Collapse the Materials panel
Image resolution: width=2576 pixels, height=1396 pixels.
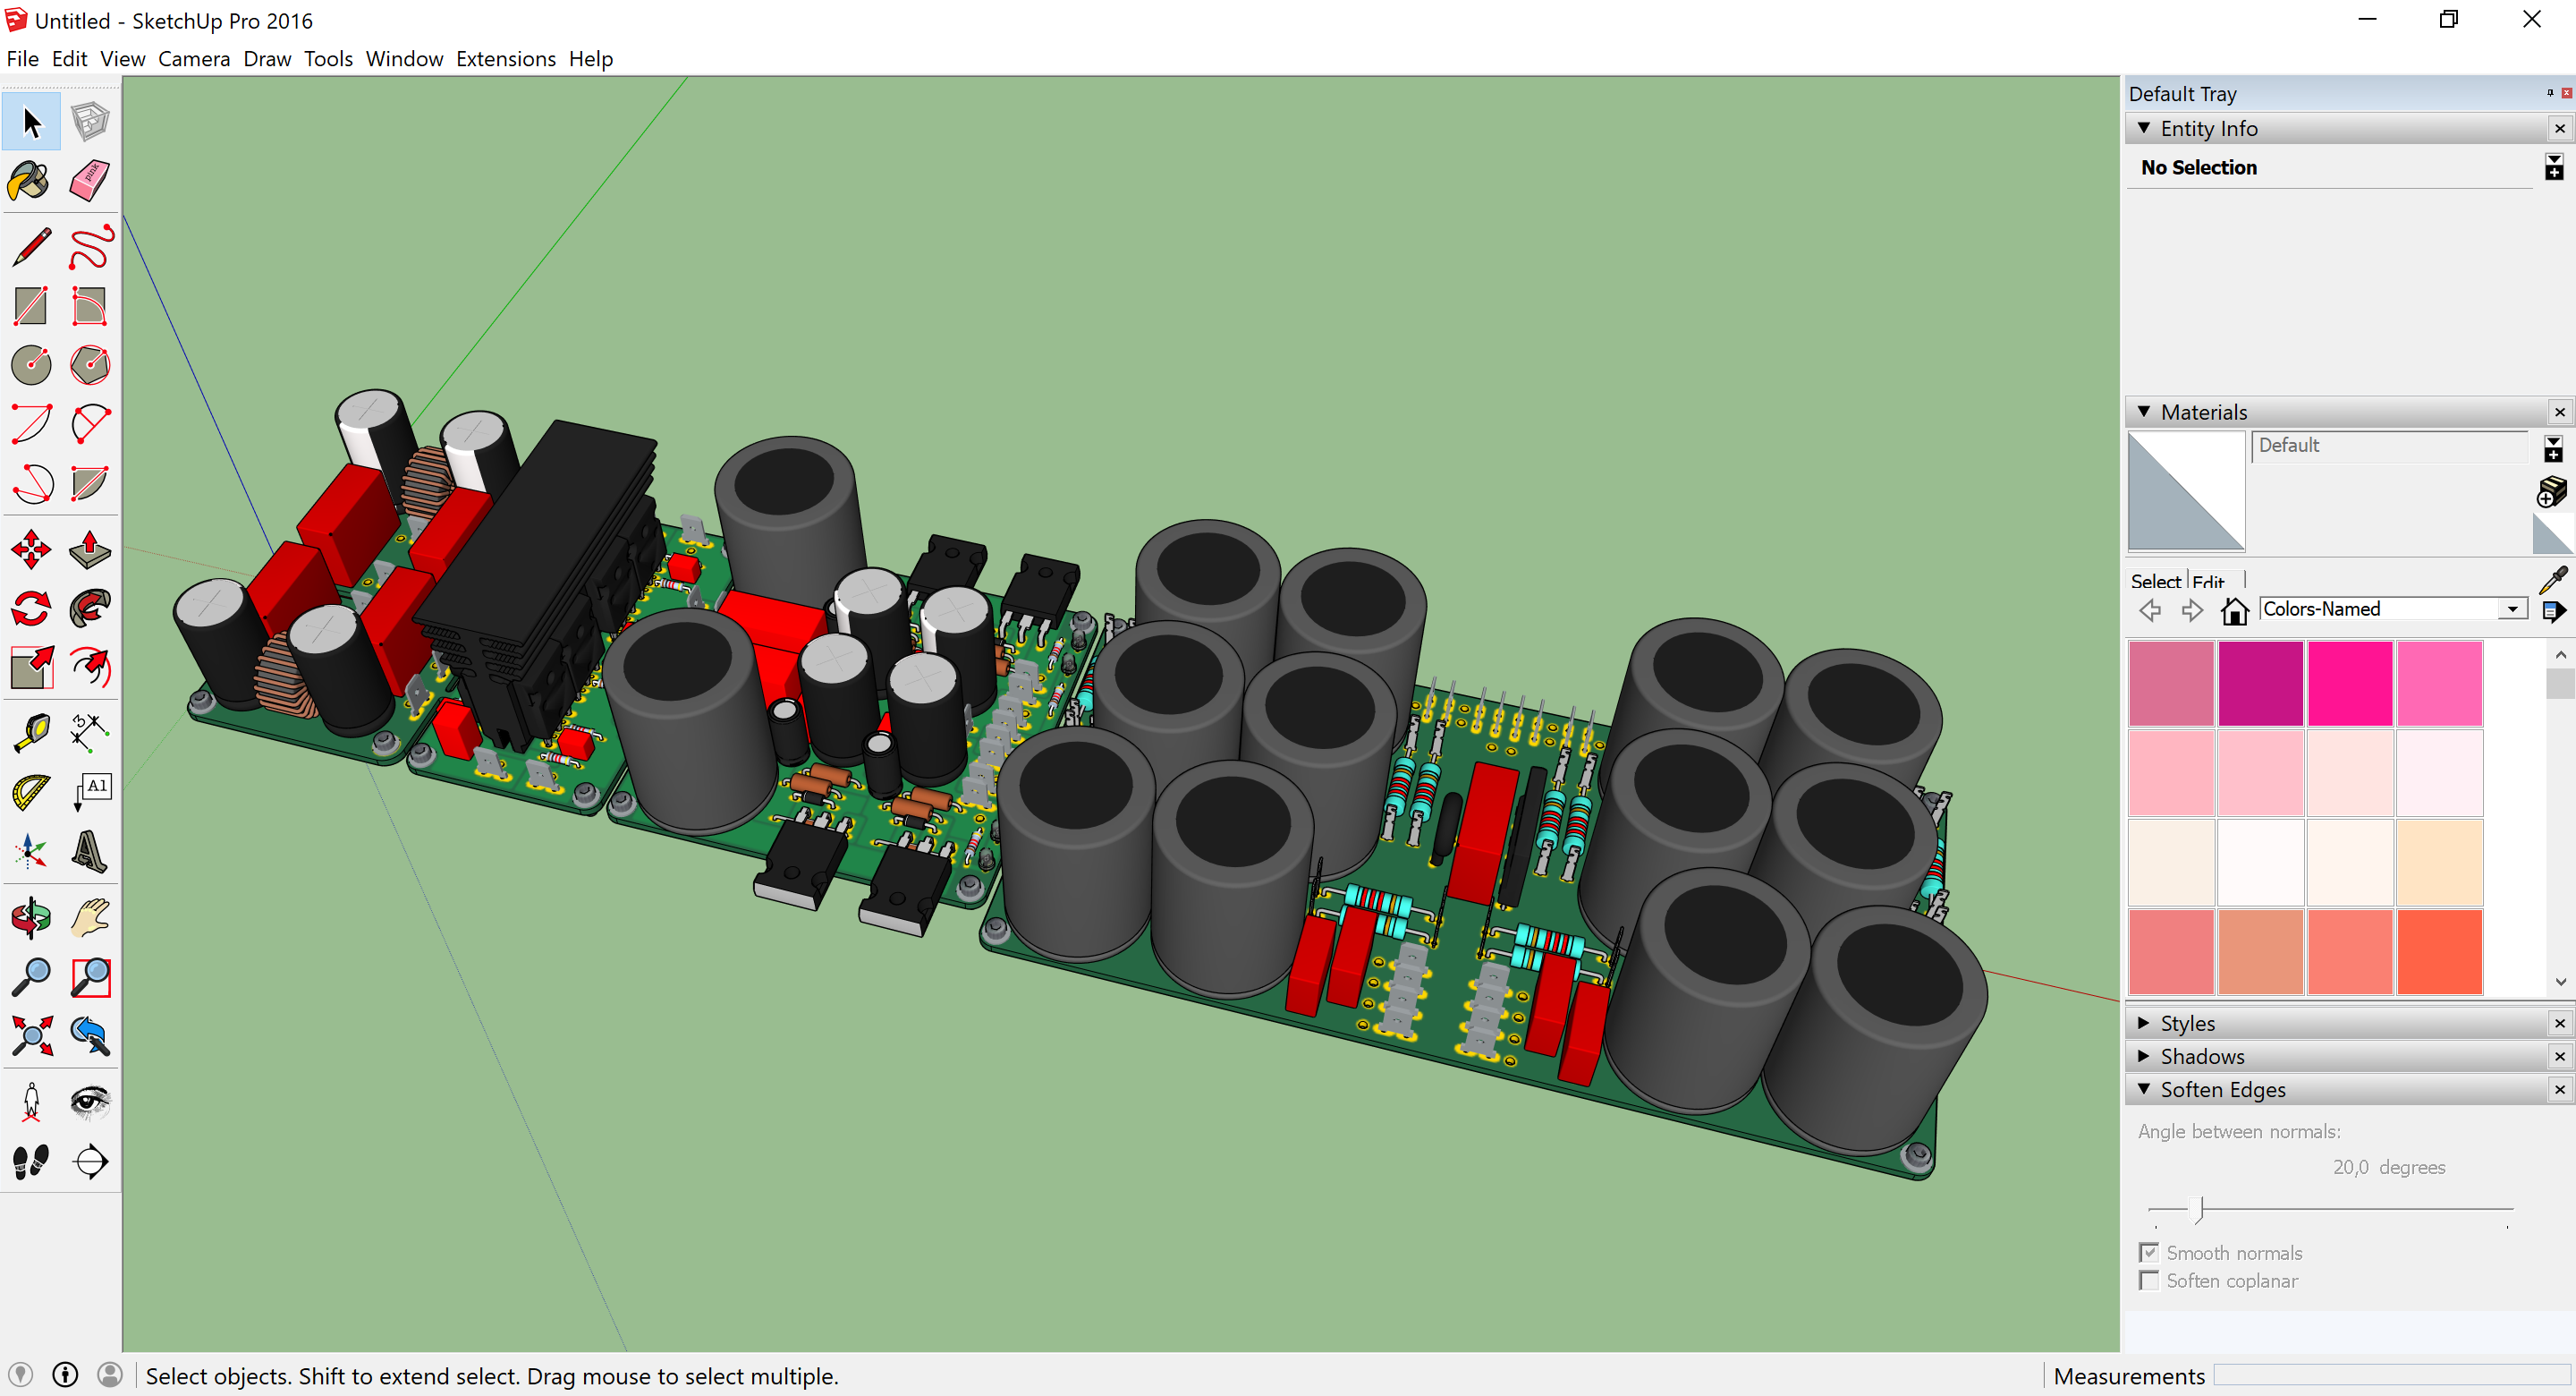click(x=2143, y=412)
